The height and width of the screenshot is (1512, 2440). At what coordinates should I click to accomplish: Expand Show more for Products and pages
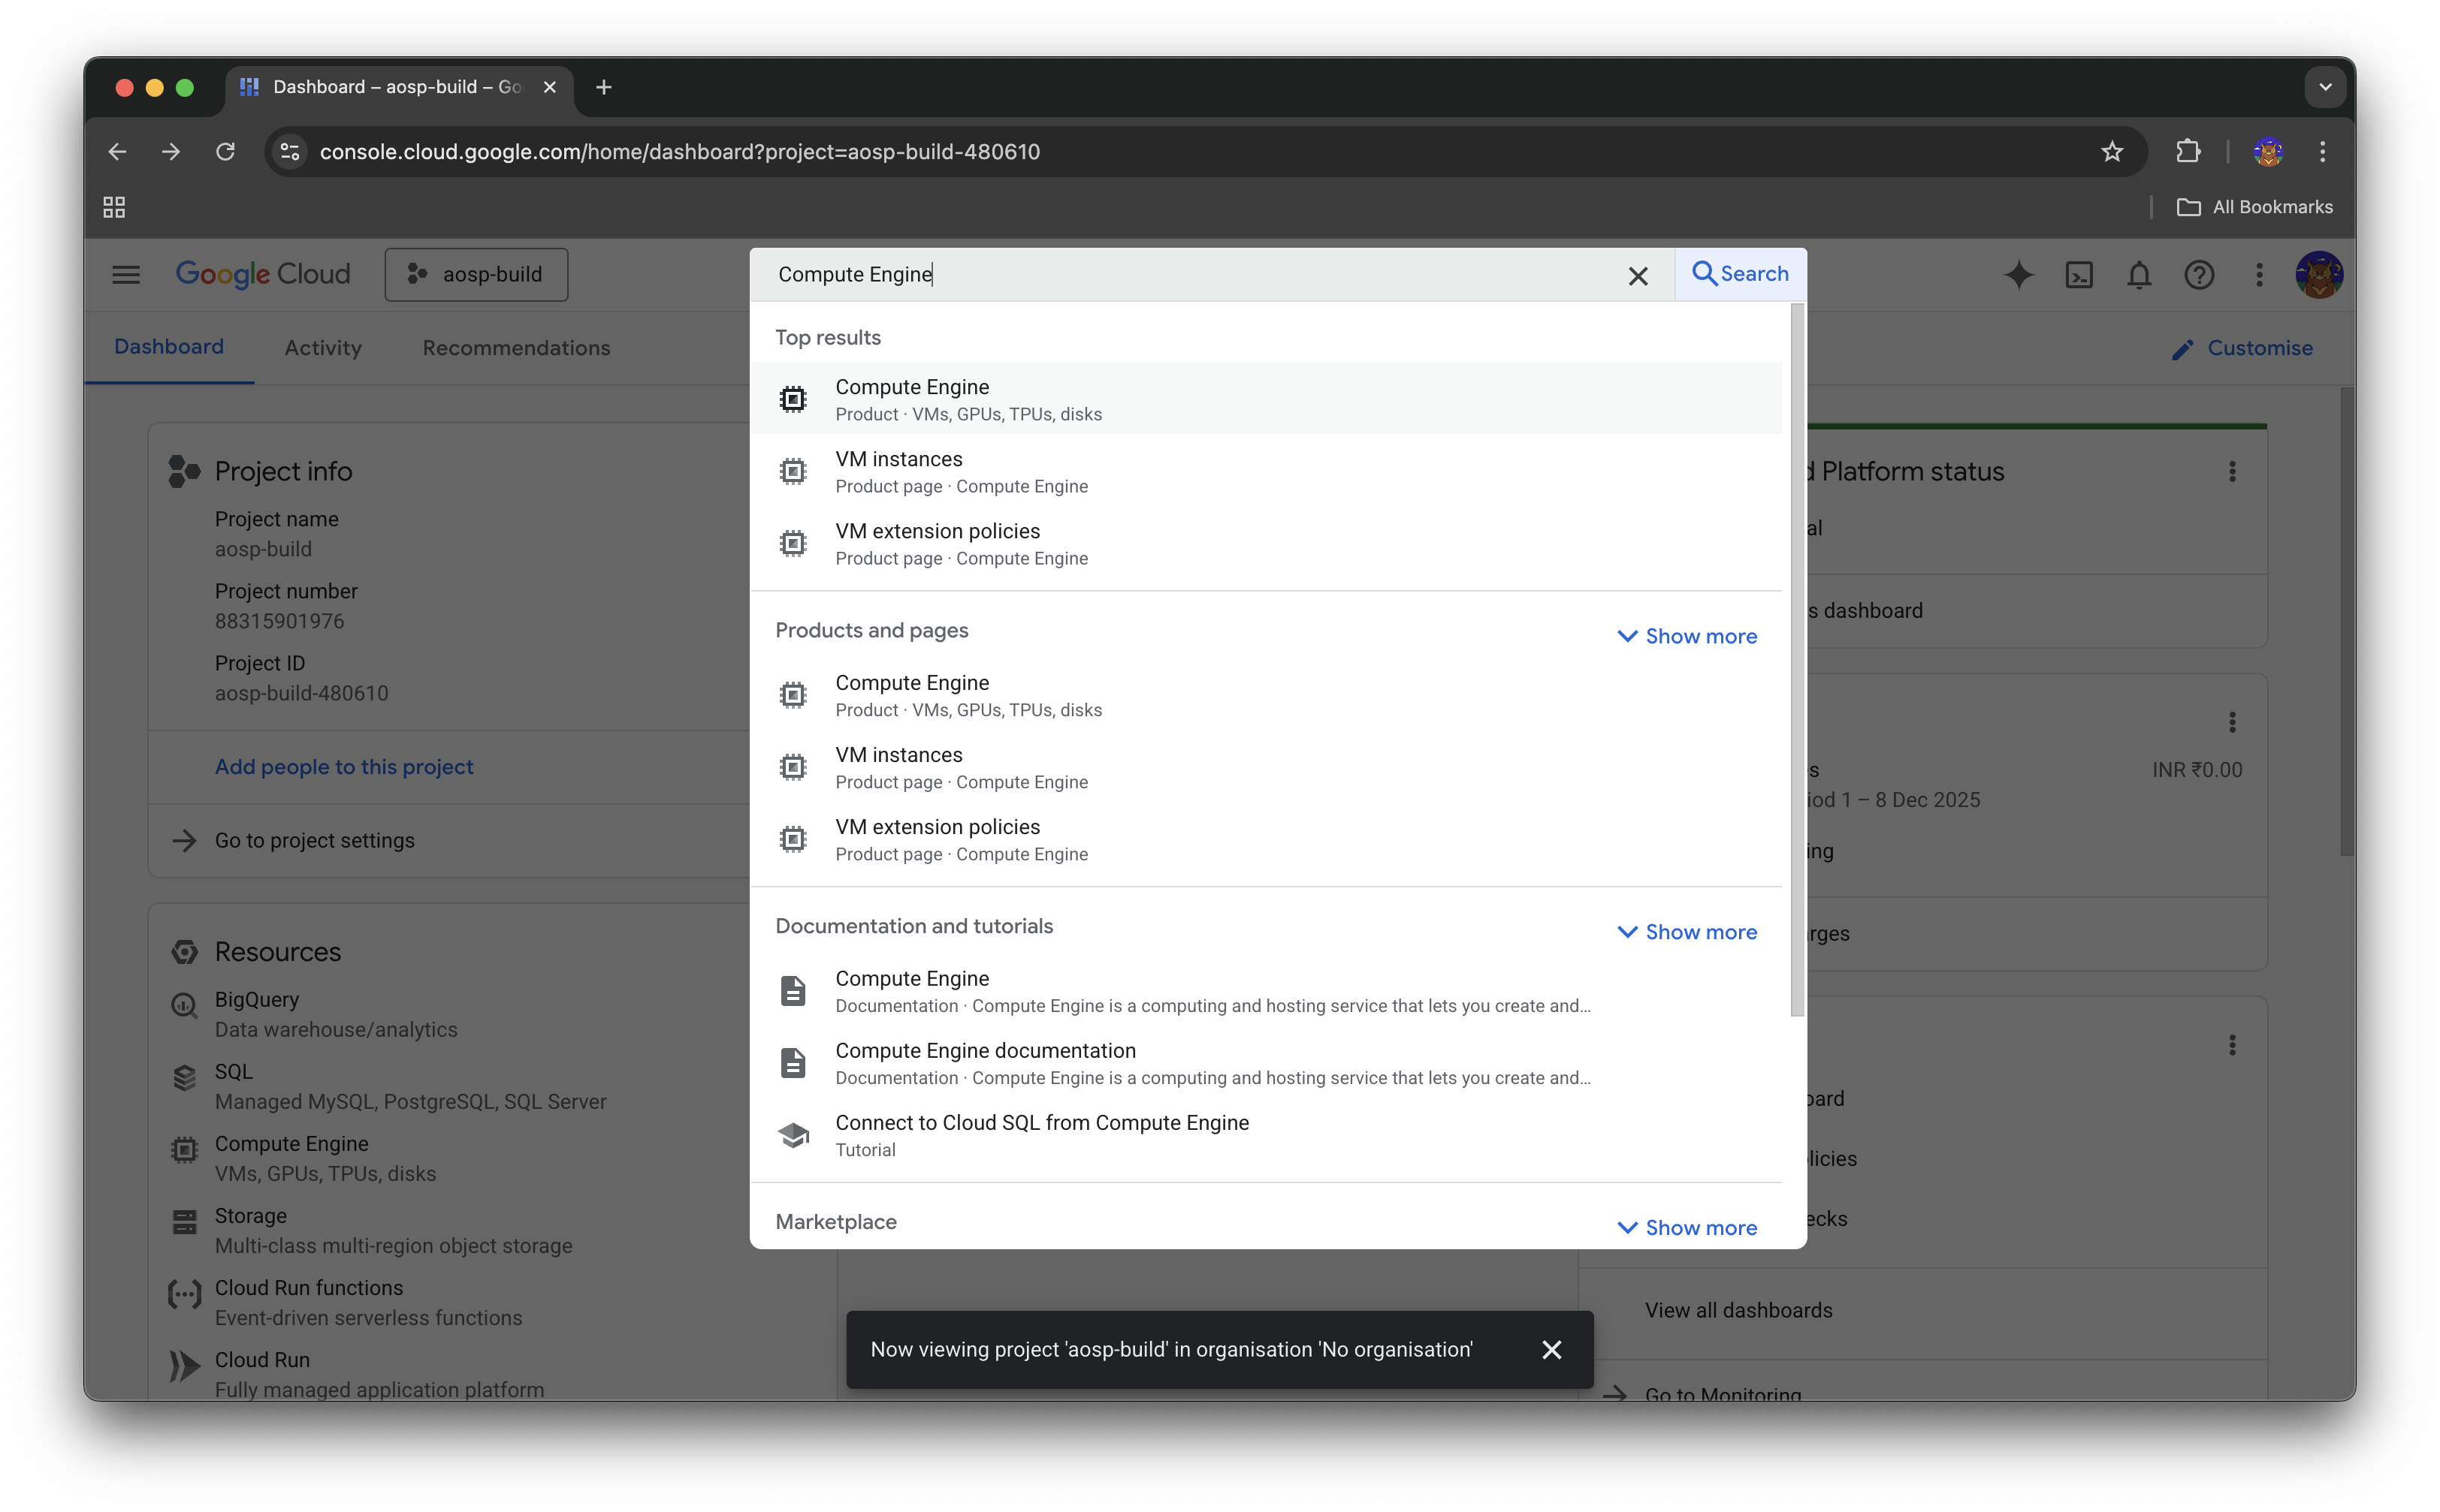pyautogui.click(x=1687, y=637)
